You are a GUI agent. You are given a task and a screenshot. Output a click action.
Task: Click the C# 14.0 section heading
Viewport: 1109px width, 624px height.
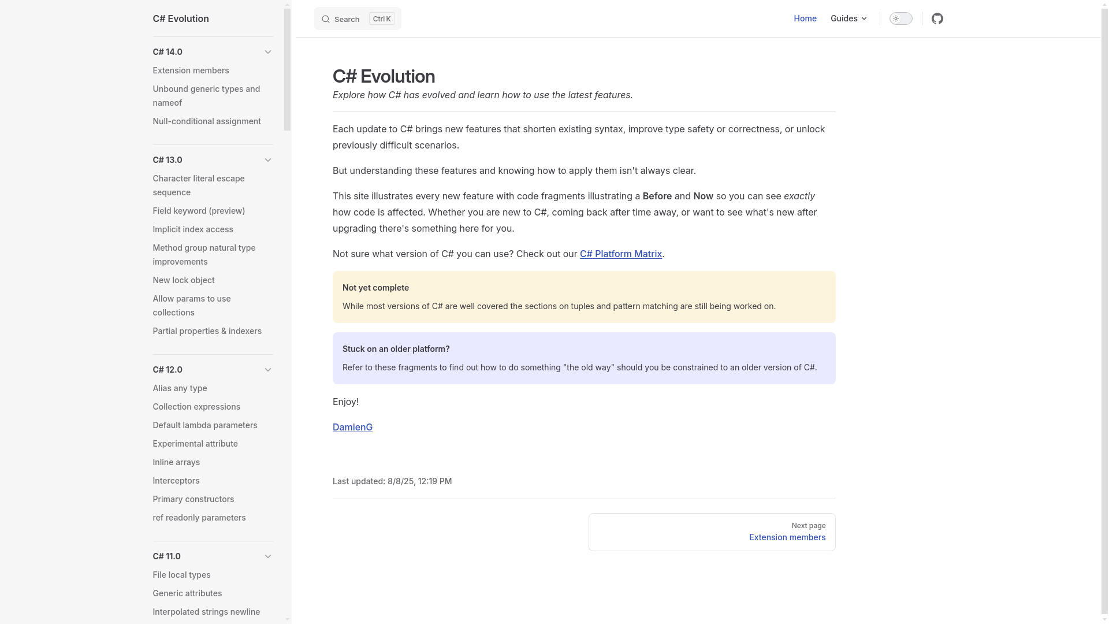click(168, 52)
